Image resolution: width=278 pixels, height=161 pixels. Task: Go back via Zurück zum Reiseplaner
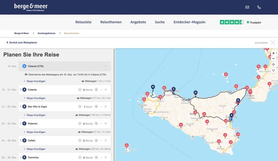[x=22, y=43]
